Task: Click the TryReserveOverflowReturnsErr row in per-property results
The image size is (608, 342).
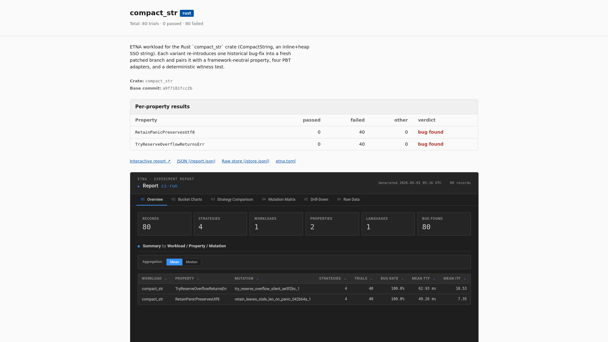Action: pyautogui.click(x=304, y=144)
